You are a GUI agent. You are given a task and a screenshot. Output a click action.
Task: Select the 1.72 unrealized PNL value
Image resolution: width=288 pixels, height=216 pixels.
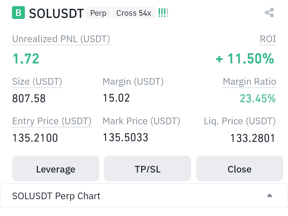(x=26, y=59)
